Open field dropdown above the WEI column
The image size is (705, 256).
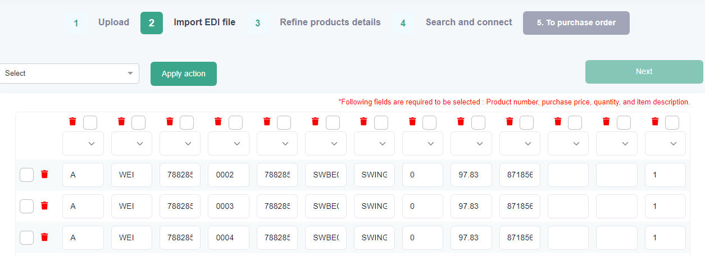pos(131,144)
